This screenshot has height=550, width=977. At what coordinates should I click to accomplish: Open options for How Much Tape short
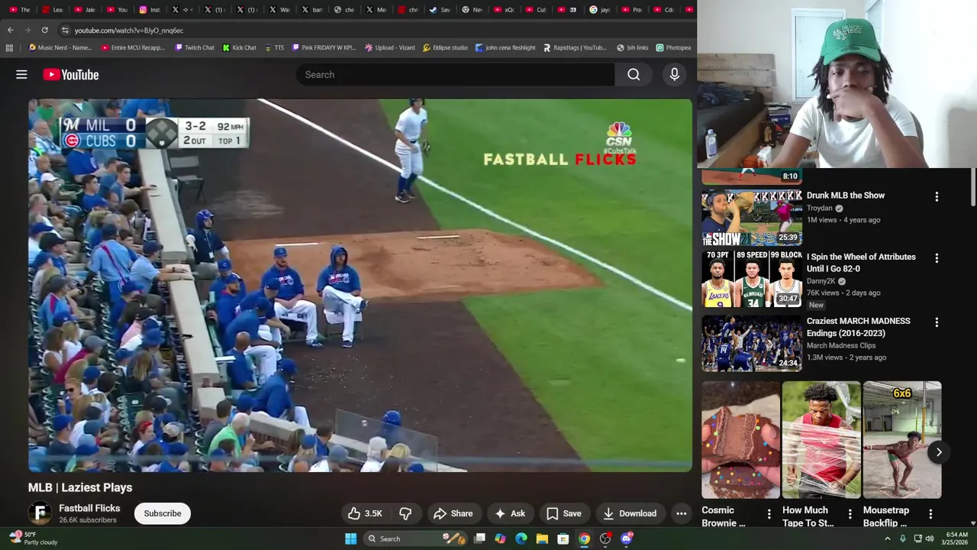point(850,514)
